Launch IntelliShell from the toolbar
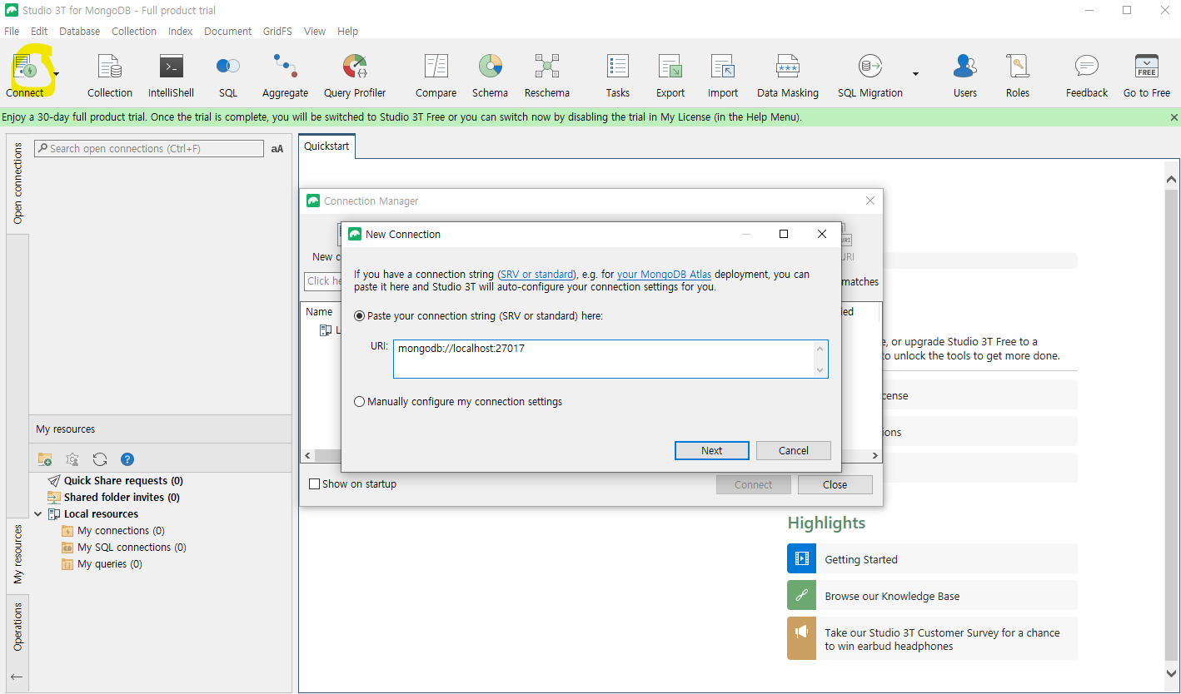The image size is (1181, 694). coord(171,76)
